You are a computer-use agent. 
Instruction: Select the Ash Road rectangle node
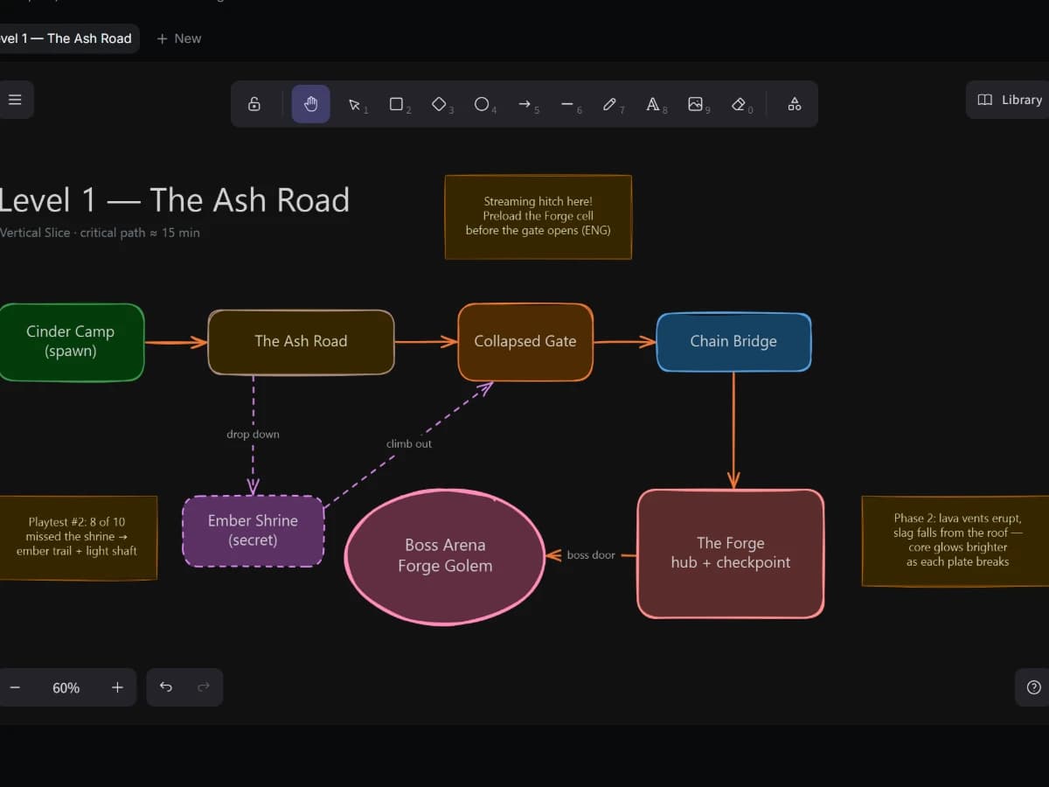tap(301, 342)
